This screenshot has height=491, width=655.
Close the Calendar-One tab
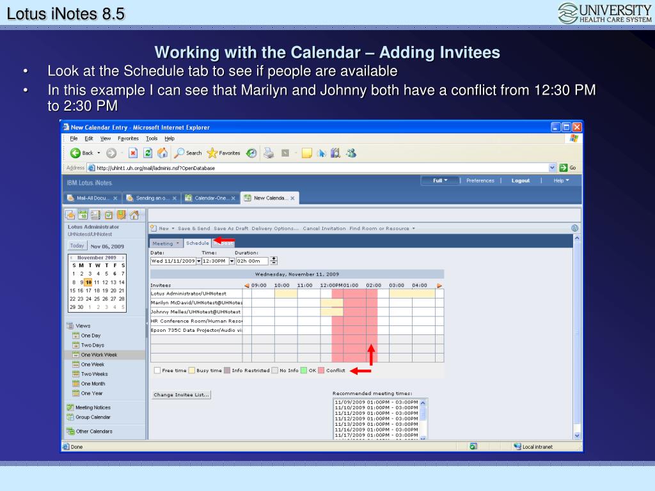click(233, 198)
